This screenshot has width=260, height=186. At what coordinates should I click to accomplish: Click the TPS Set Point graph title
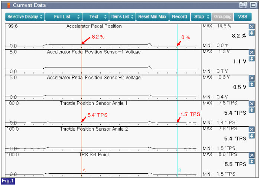click(x=94, y=155)
